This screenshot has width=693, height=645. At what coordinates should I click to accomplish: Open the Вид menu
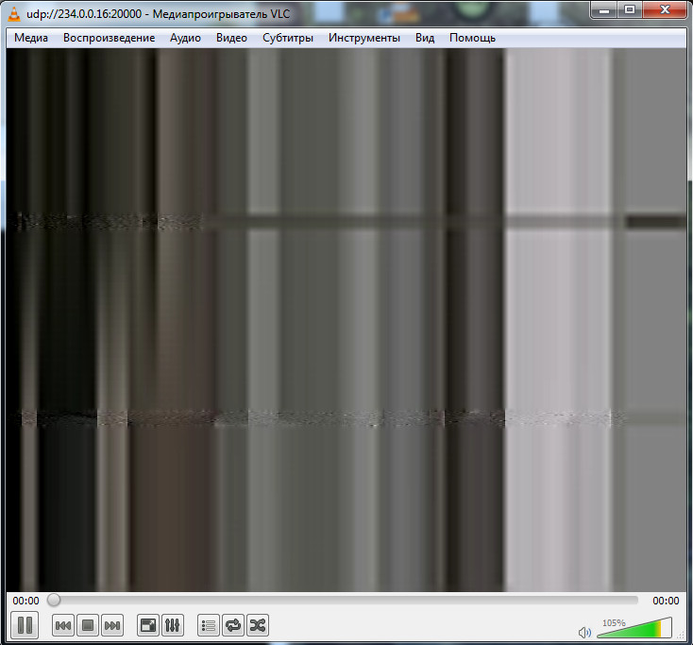pyautogui.click(x=425, y=38)
